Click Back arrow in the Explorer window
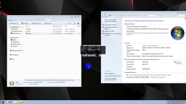The width and height of the screenshot is (186, 104). (x=9, y=20)
